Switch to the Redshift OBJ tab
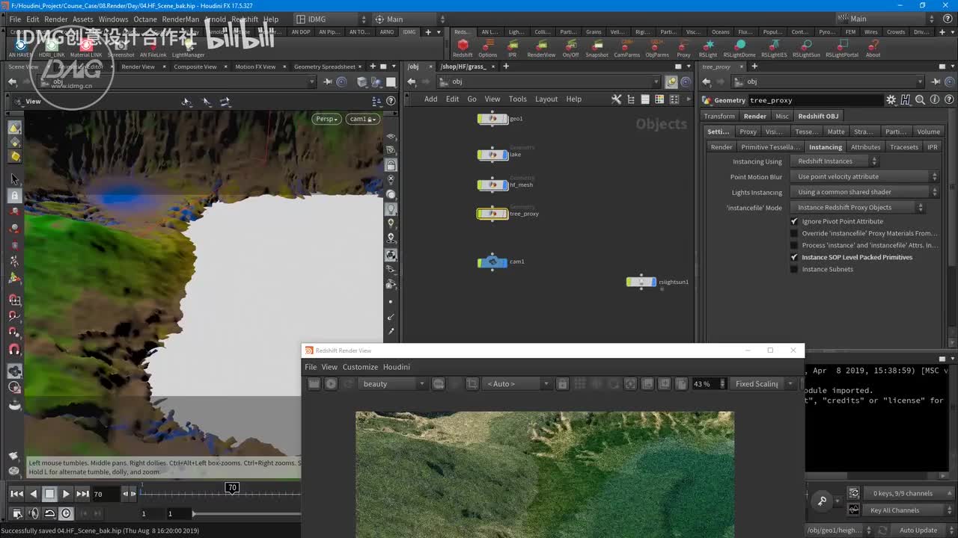The width and height of the screenshot is (958, 538). (x=818, y=116)
